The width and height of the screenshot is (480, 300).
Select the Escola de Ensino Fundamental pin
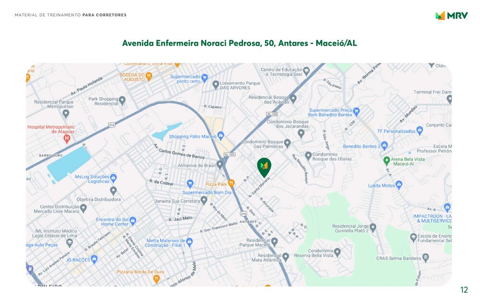click(413, 237)
